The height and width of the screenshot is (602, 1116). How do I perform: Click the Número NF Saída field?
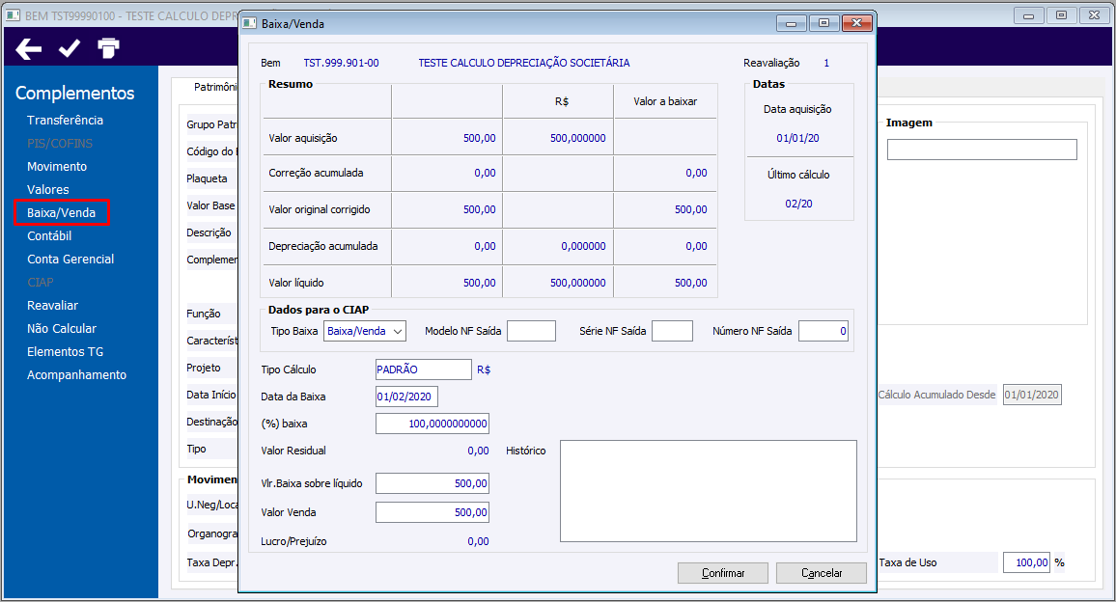tap(823, 331)
